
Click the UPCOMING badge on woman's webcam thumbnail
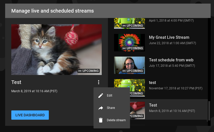(x=133, y=71)
